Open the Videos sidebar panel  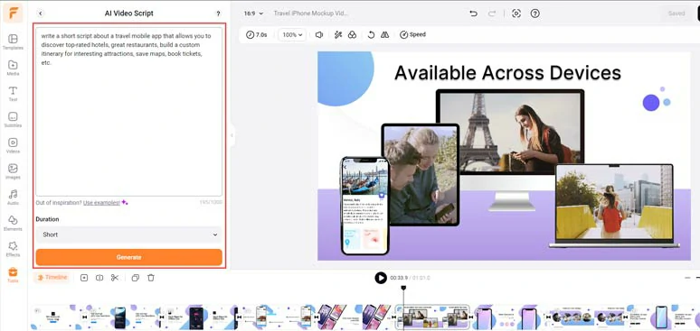(x=13, y=145)
